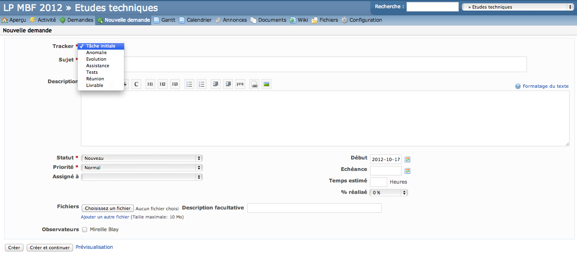This screenshot has width=577, height=257.
Task: Open the Début date calendar picker
Action: point(407,159)
